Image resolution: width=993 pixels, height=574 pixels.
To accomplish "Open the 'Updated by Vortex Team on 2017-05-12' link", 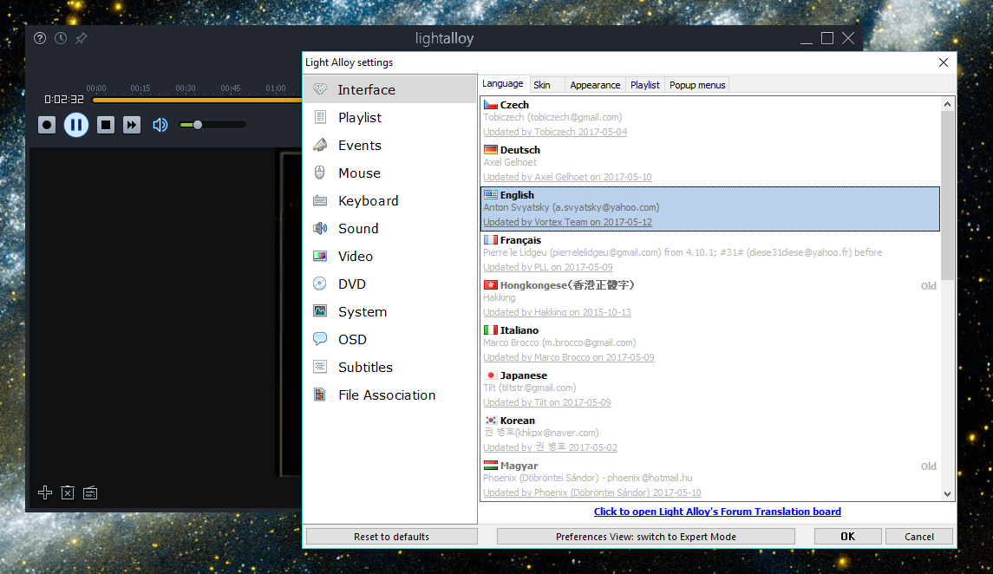I will point(567,222).
